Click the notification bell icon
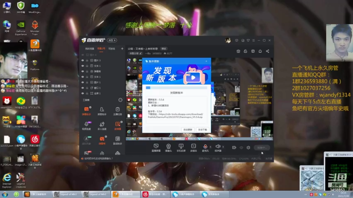Screen dimensions: 353x198 tap(260, 51)
